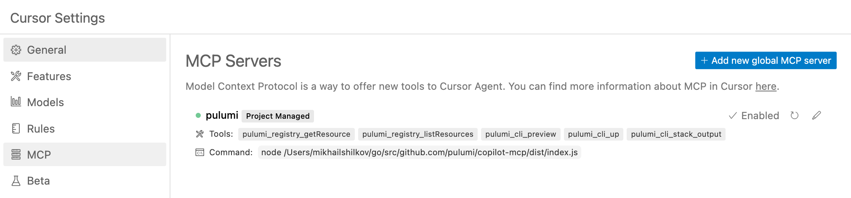Click the green pulumi status dot

pyautogui.click(x=198, y=115)
